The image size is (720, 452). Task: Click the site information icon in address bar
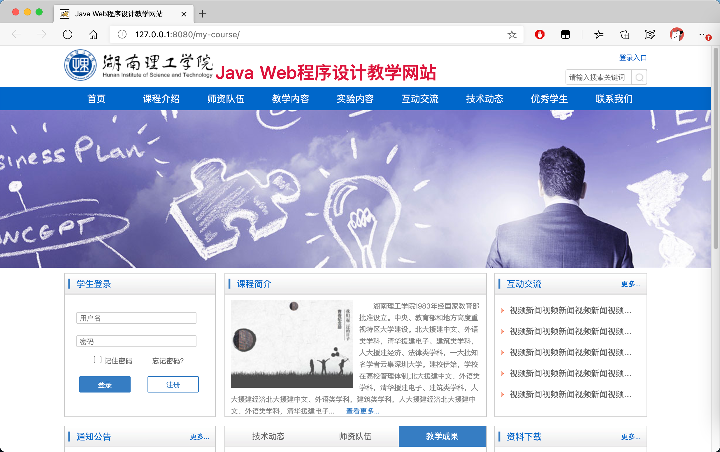point(122,34)
